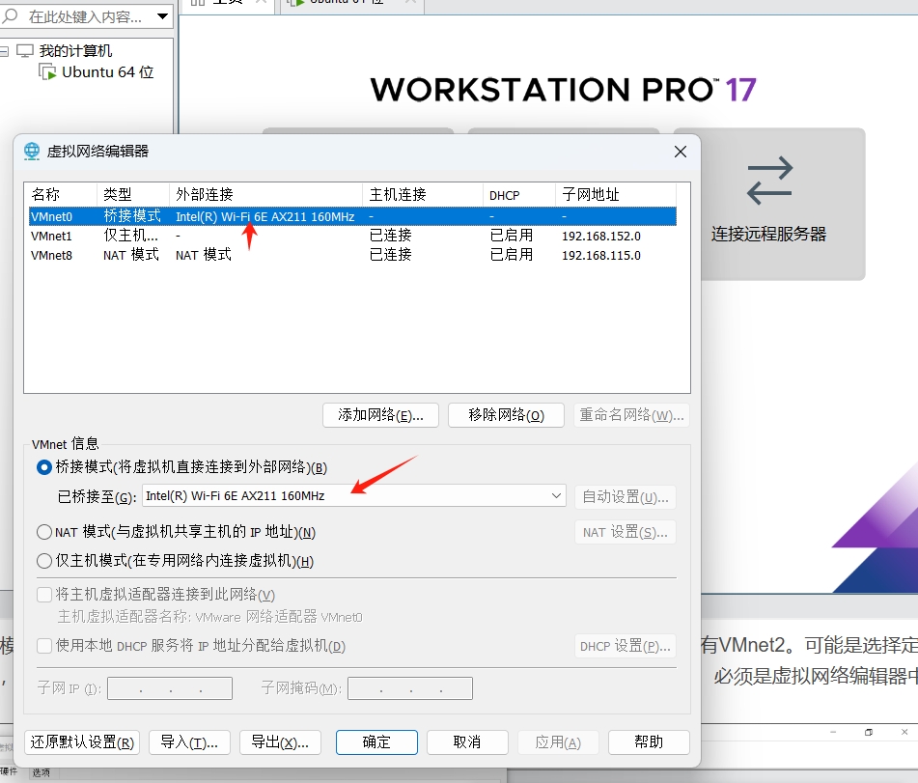
Task: Click the 仅主机... type cell of VMnet1
Action: pyautogui.click(x=130, y=236)
